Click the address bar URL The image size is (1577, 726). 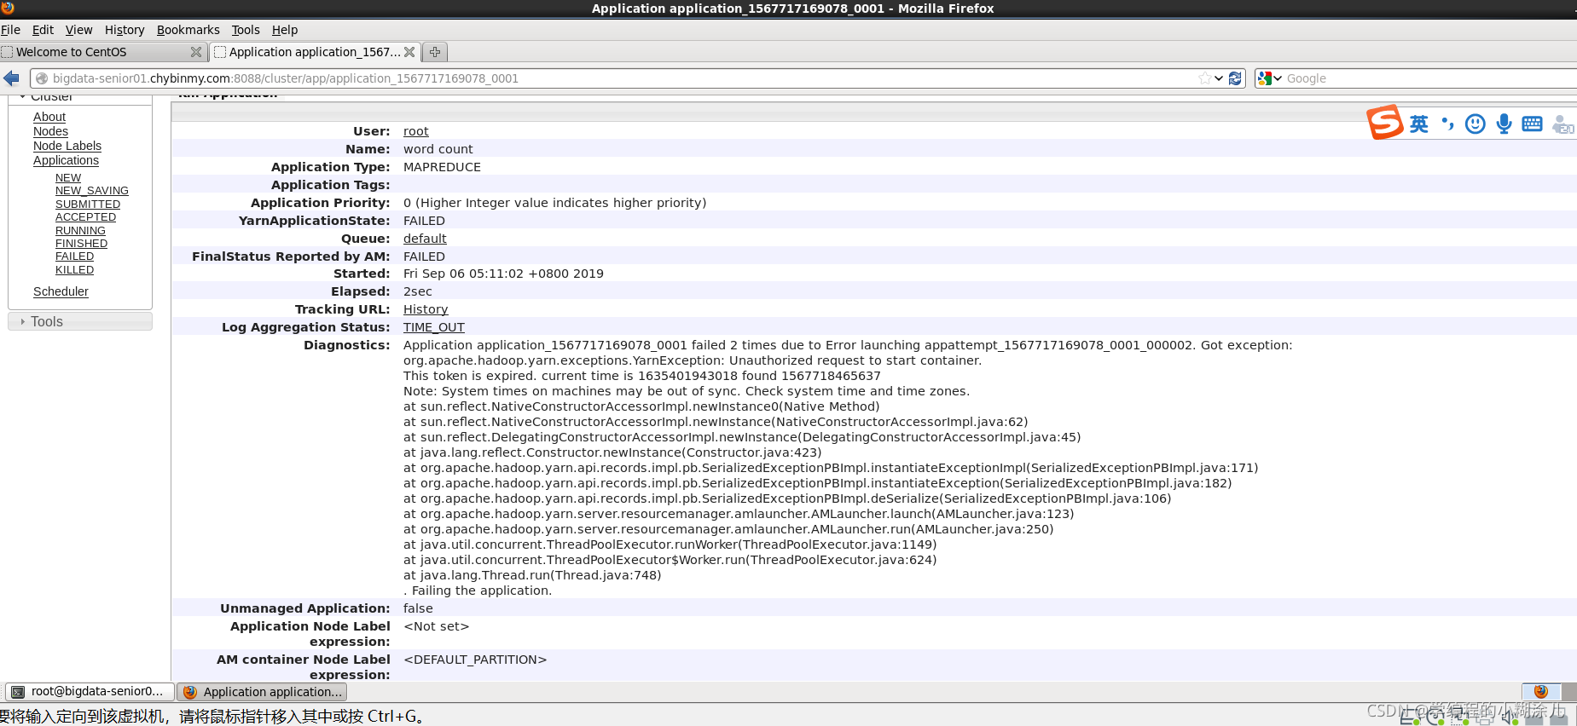click(x=285, y=78)
